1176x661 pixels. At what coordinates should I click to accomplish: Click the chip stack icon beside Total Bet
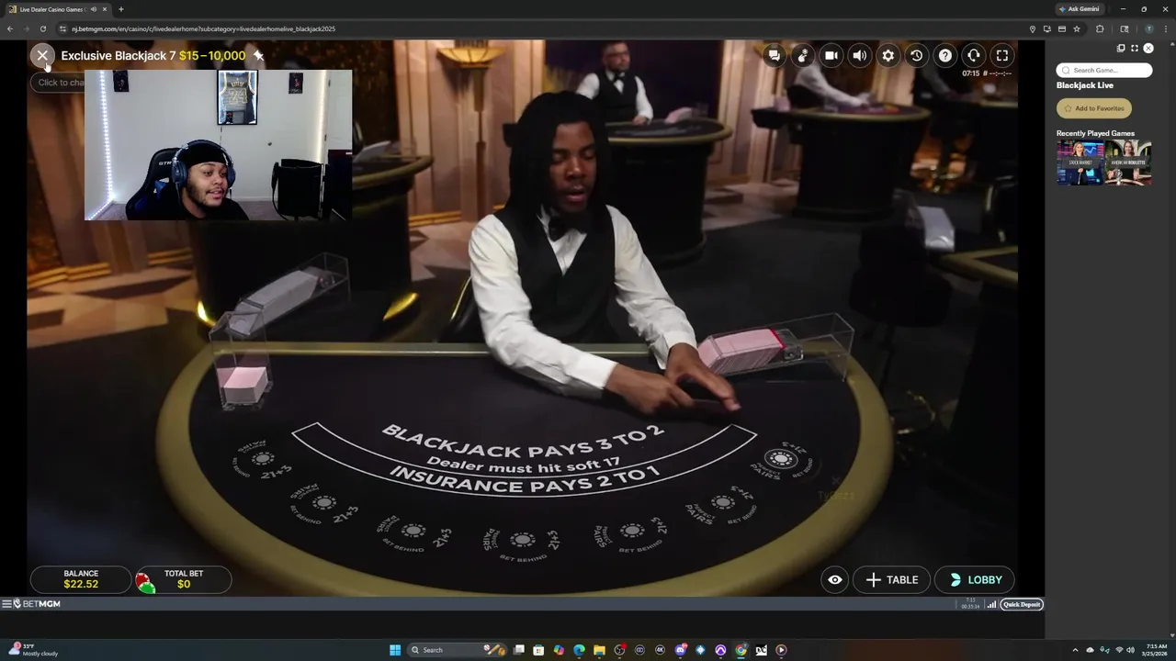pos(145,583)
